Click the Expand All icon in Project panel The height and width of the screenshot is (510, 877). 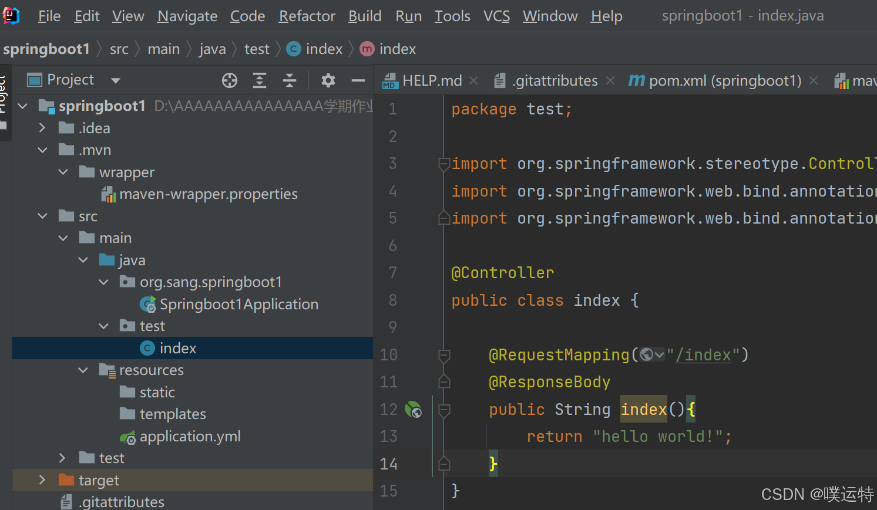[x=260, y=80]
